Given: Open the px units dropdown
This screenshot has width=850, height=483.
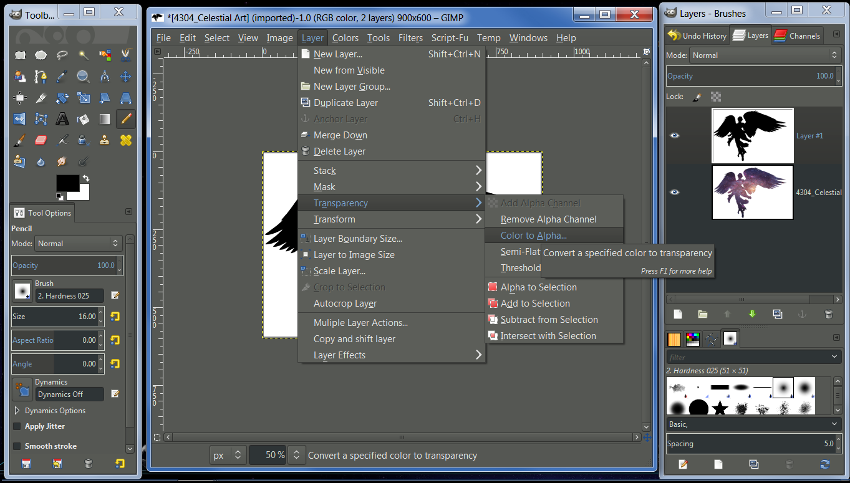Looking at the screenshot, I should [227, 456].
